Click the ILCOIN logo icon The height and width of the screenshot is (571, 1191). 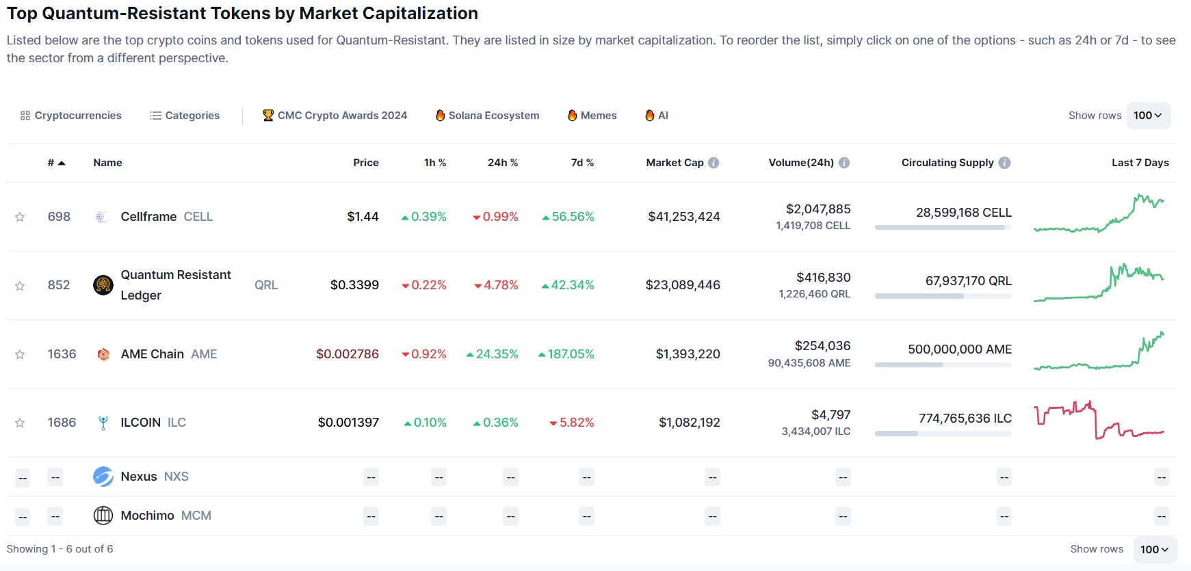(x=103, y=423)
